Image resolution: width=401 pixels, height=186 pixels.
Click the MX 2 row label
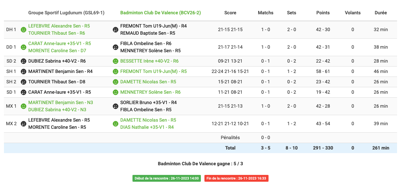[11, 124]
